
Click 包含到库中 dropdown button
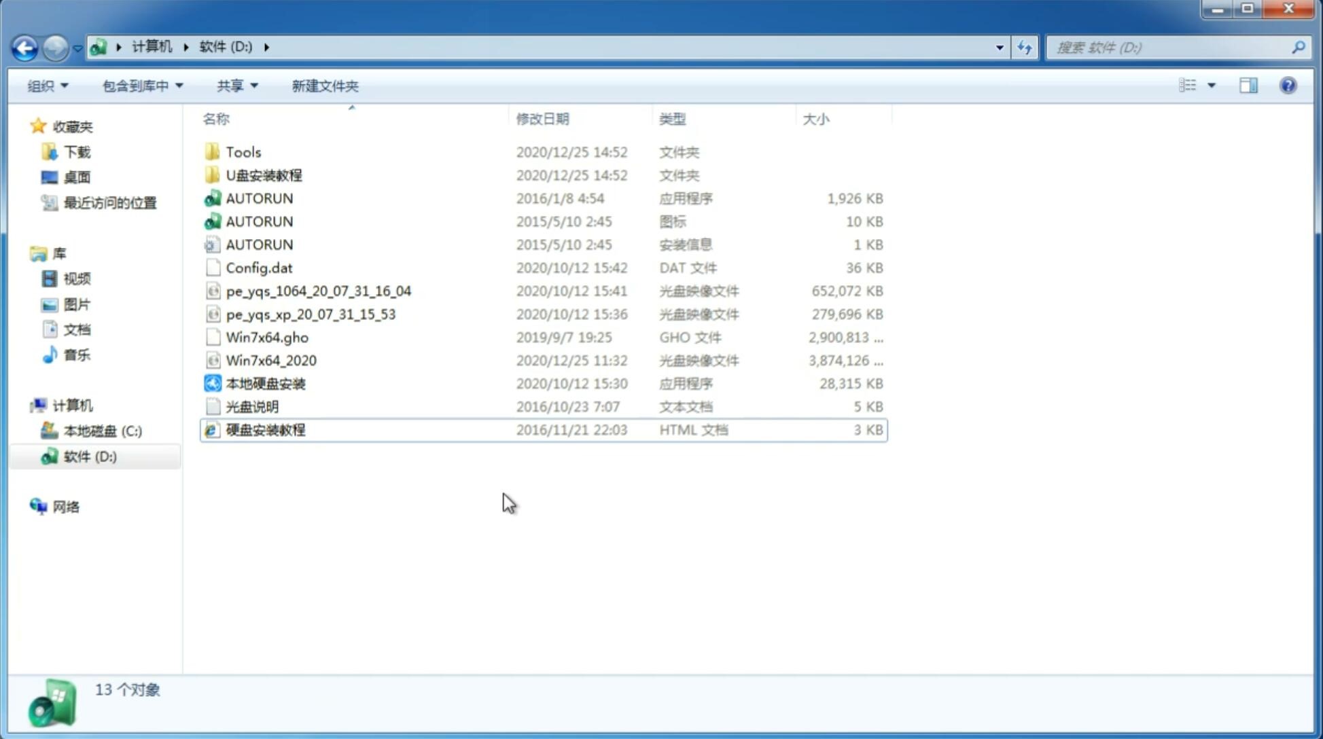coord(141,84)
